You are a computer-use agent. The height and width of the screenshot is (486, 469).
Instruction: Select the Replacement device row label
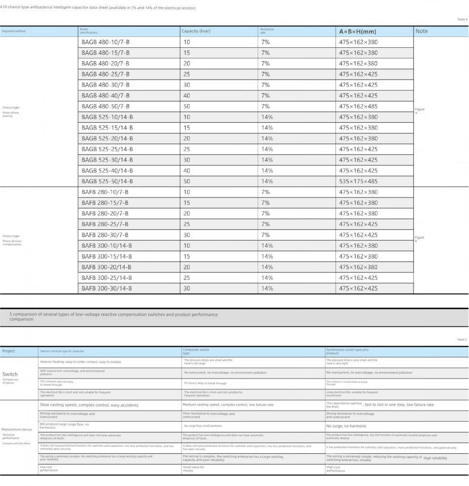pyautogui.click(x=17, y=430)
